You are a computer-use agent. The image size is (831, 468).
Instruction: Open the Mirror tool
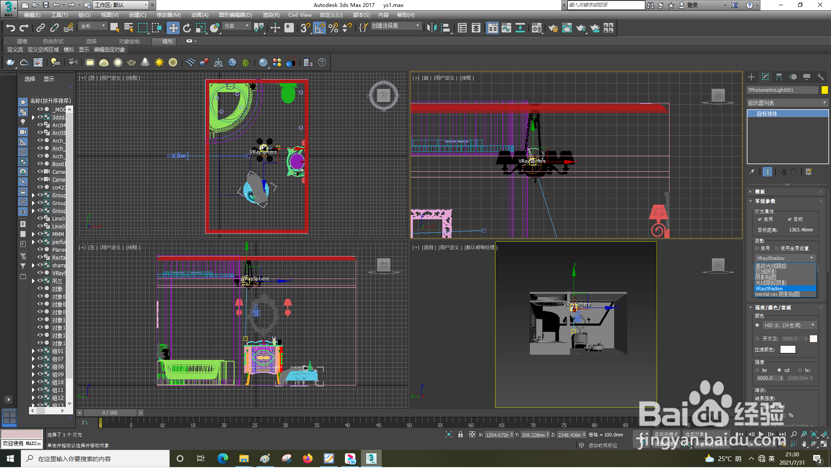(x=432, y=28)
